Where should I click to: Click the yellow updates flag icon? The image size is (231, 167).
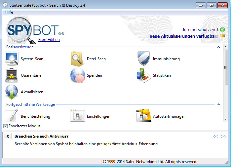point(223,36)
